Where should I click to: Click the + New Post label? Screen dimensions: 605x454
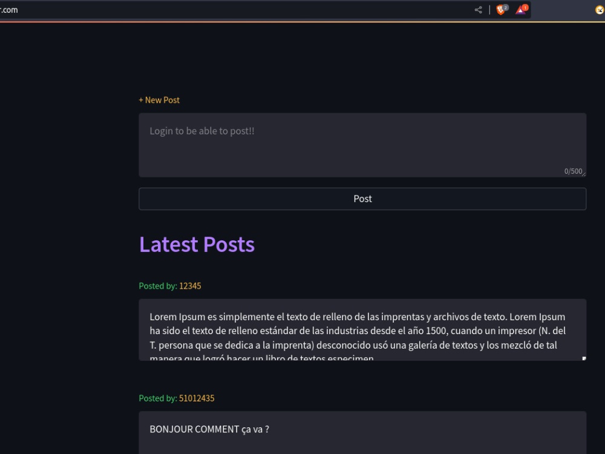coord(159,100)
